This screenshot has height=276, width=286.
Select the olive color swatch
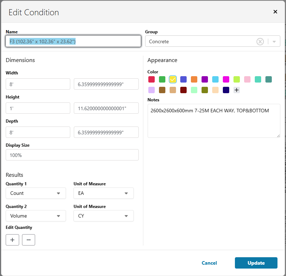205,90
